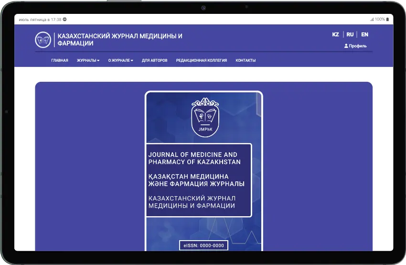Image resolution: width=406 pixels, height=265 pixels.
Task: Expand the Журналы dropdown menu
Action: click(88, 60)
